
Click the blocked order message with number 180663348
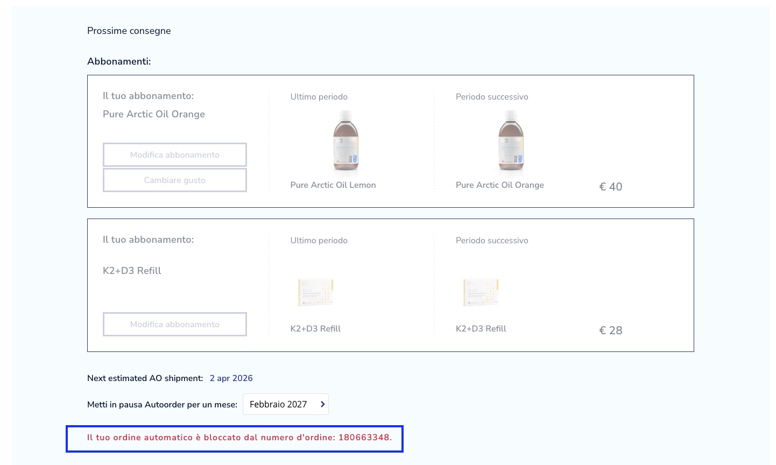[239, 438]
